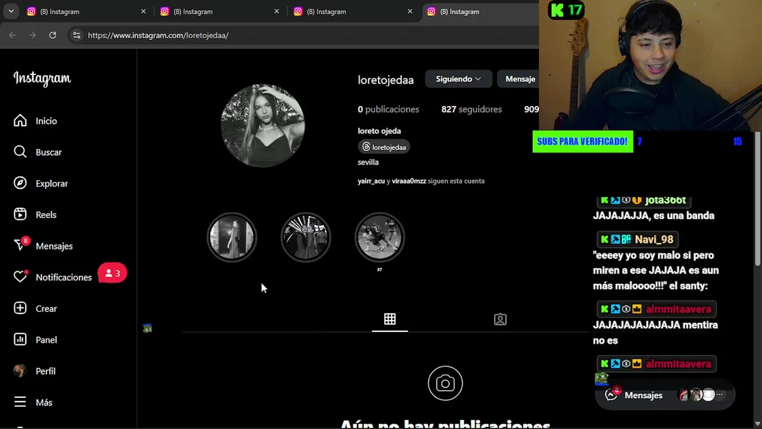Open the floating Mensajes chat bar
Screen dimensions: 762x429
665,395
